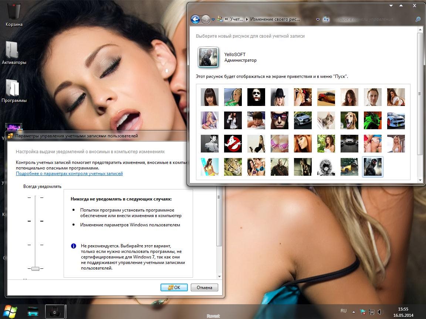Click the "Изменение своего рис..." breadcrumb item
This screenshot has width=426, height=319.
[275, 19]
